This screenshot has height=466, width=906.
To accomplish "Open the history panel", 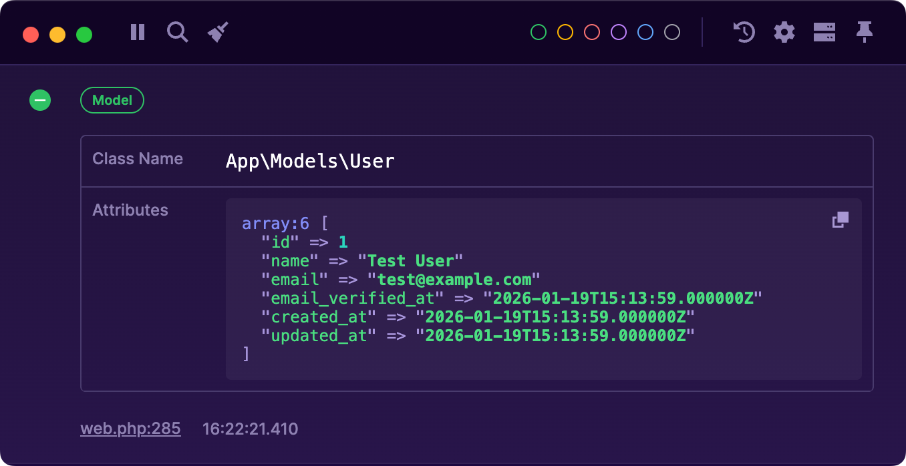I will (x=744, y=32).
